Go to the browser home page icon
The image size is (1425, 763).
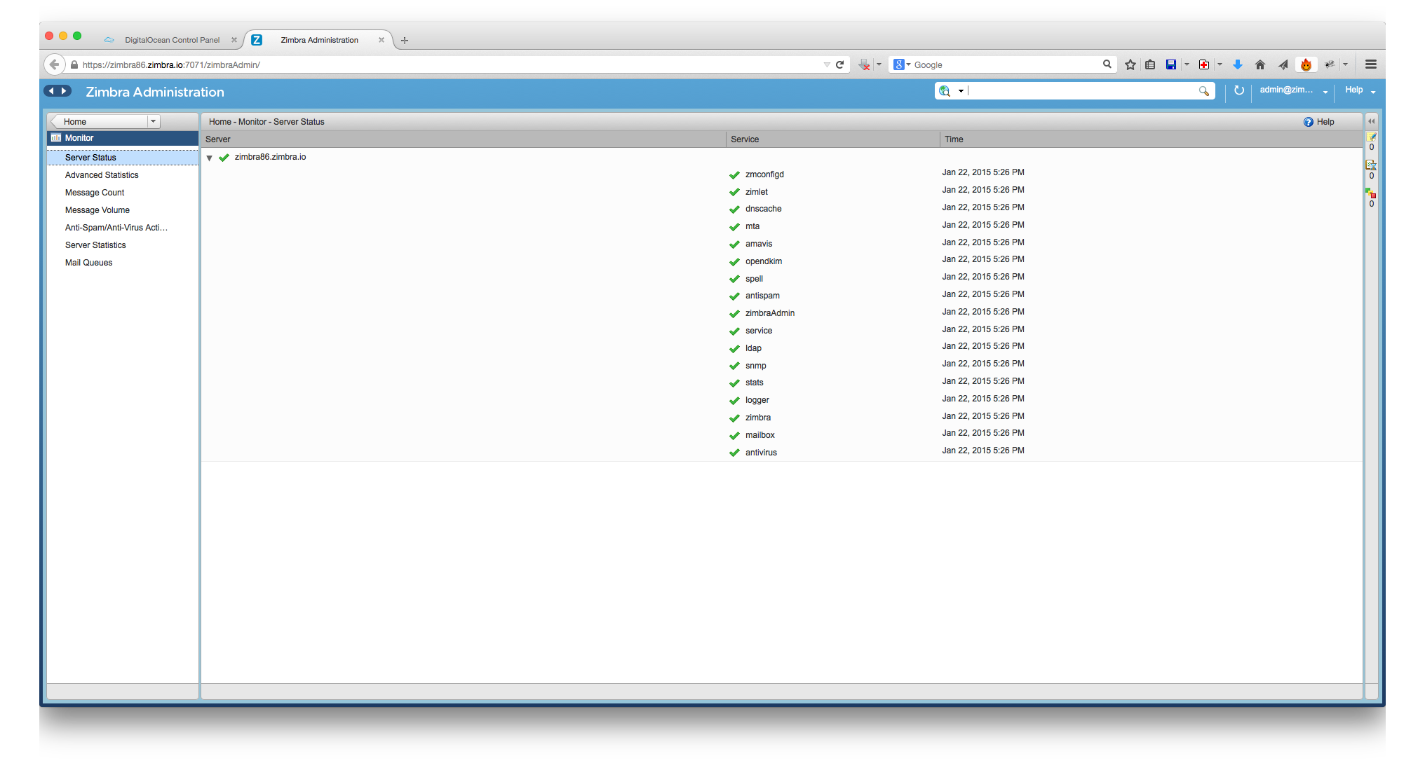click(x=1260, y=64)
